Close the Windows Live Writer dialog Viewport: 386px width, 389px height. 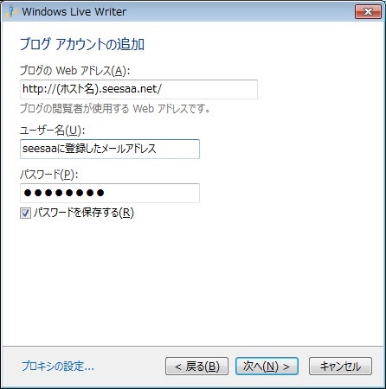click(x=368, y=12)
